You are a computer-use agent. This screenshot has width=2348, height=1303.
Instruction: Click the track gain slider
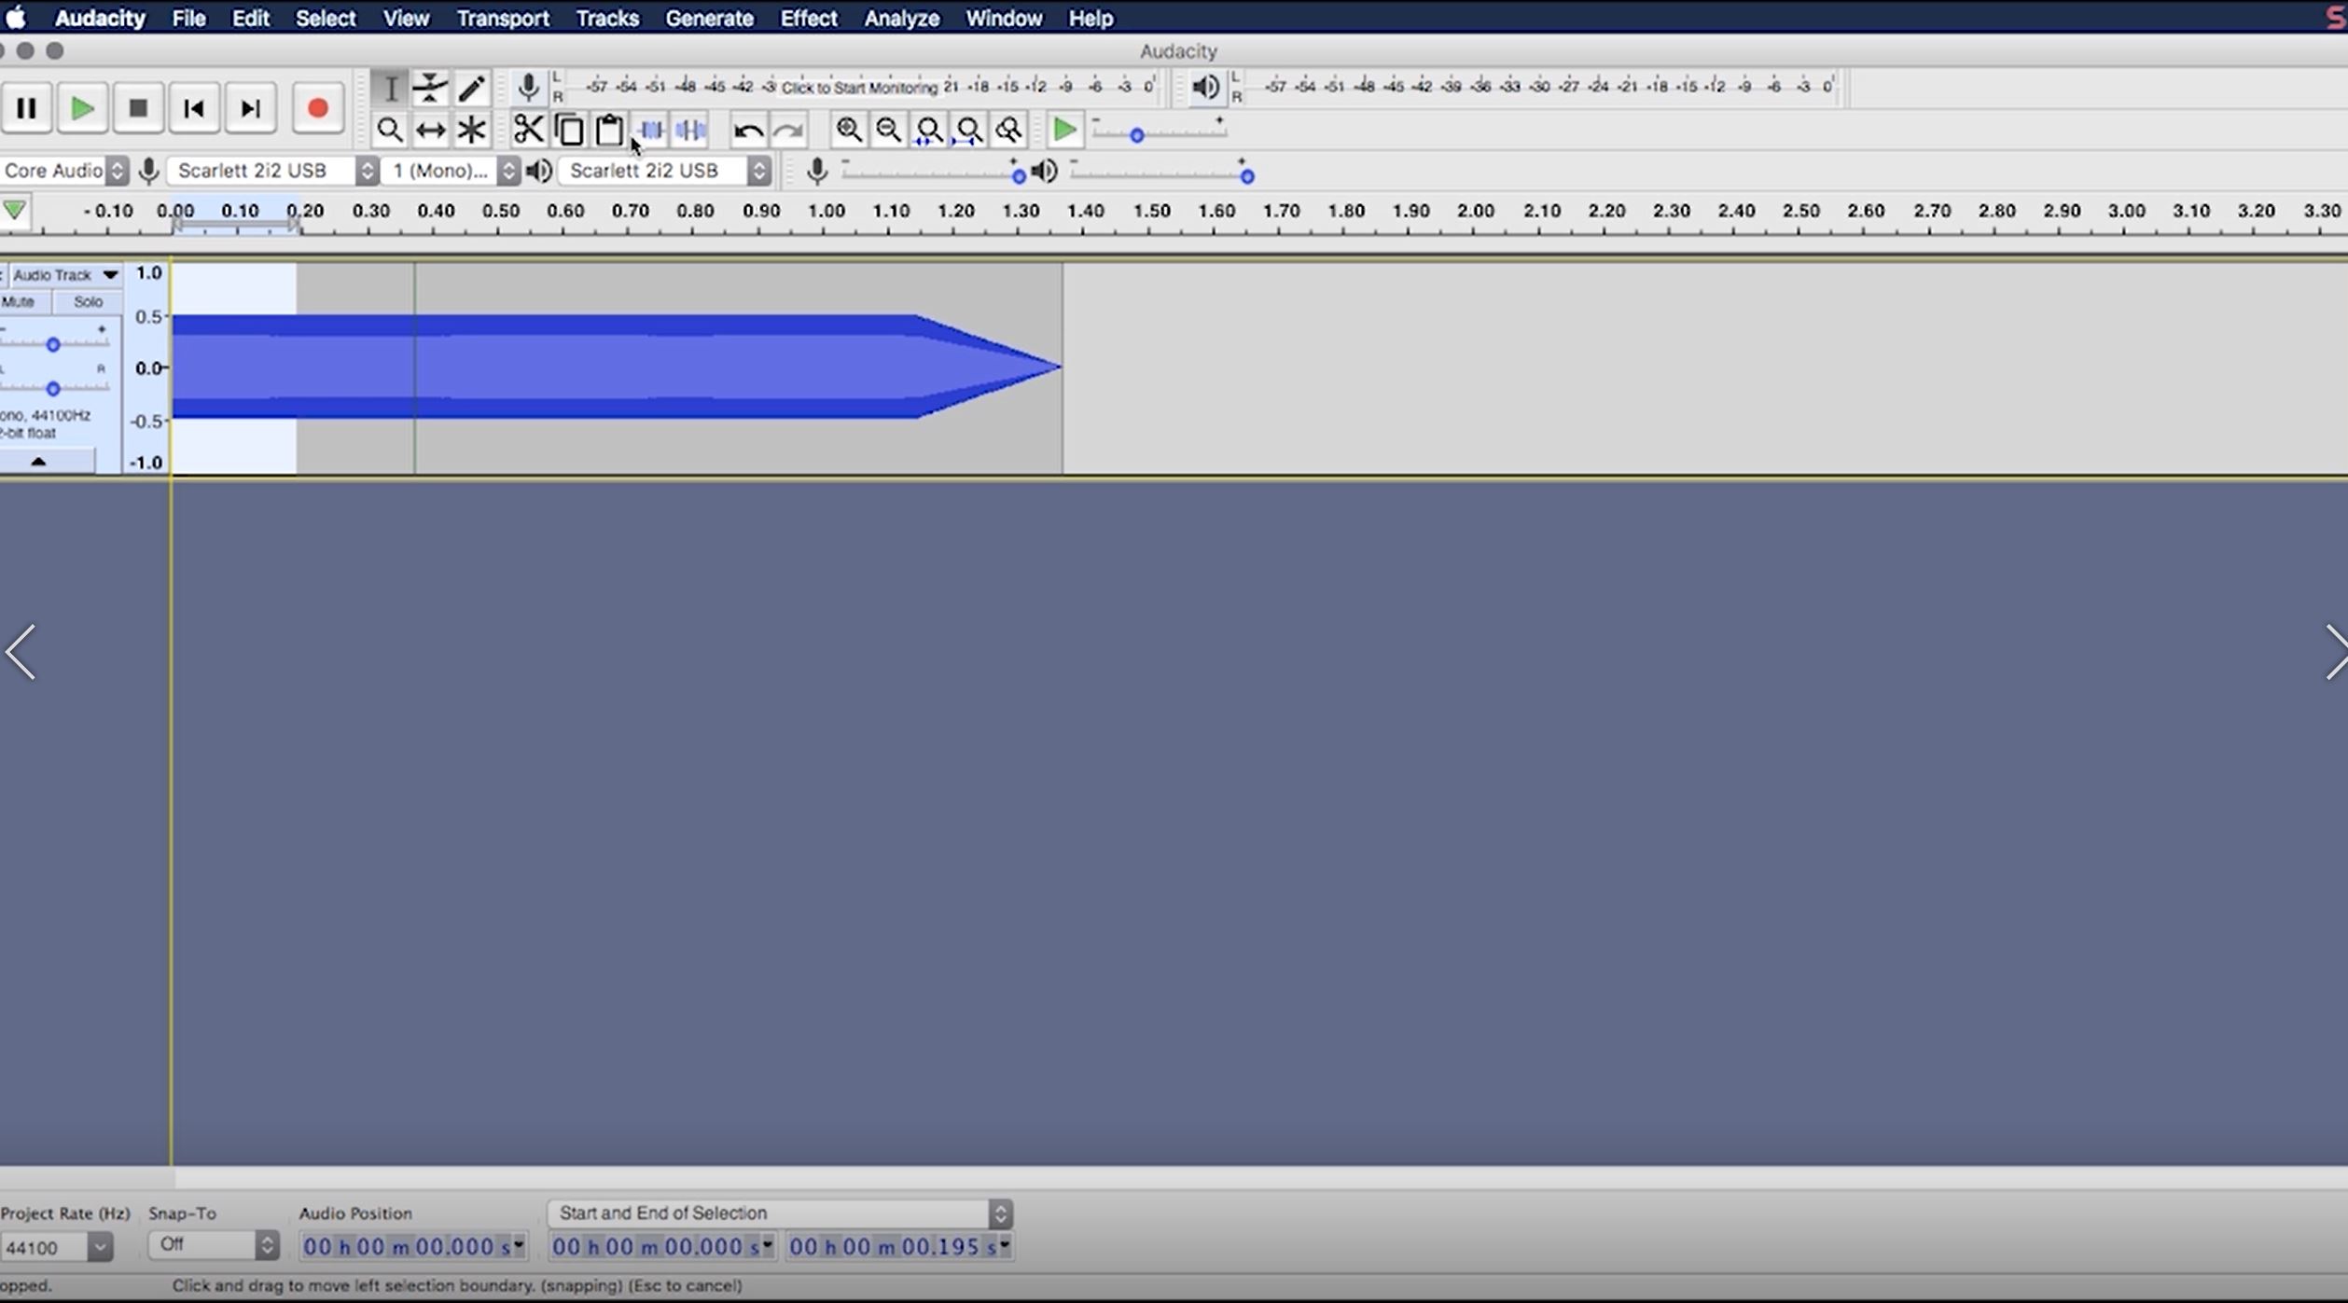pos(53,345)
